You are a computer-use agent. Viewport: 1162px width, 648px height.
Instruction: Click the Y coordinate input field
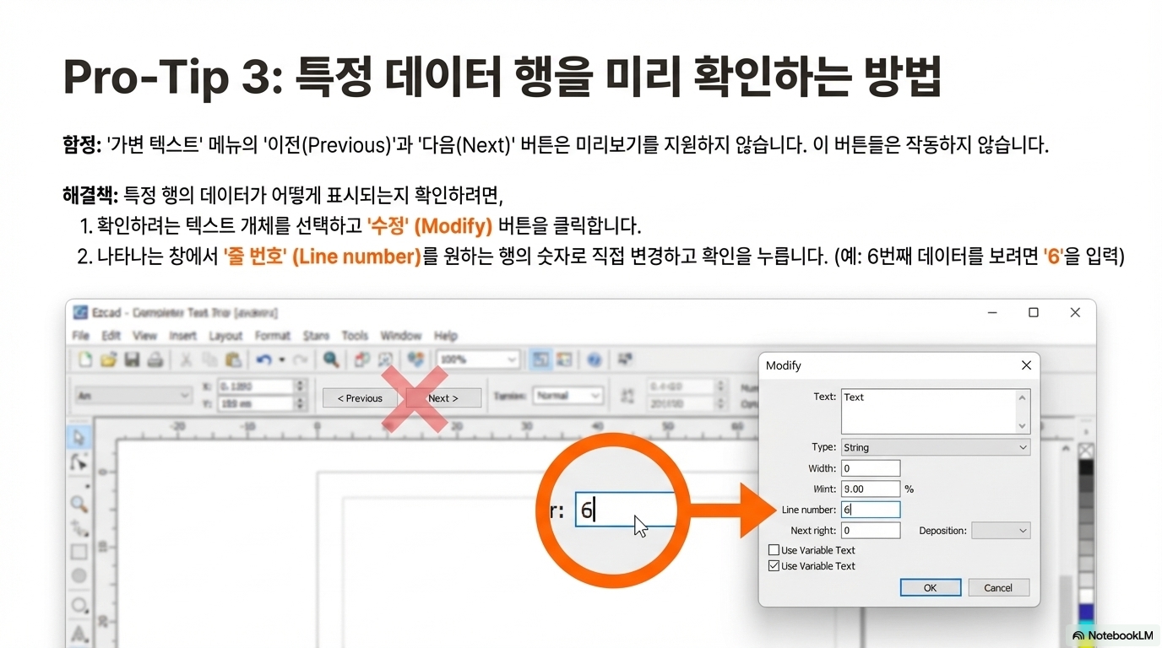(x=256, y=403)
